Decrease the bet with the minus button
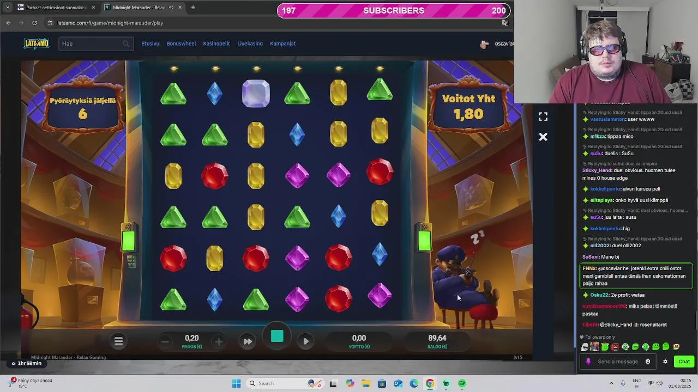This screenshot has height=392, width=698. (165, 342)
